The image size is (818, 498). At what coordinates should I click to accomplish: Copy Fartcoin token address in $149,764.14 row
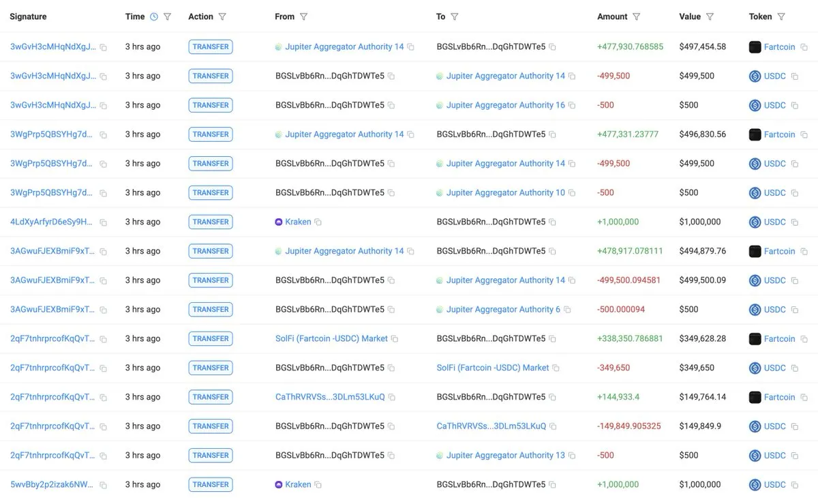(x=804, y=397)
